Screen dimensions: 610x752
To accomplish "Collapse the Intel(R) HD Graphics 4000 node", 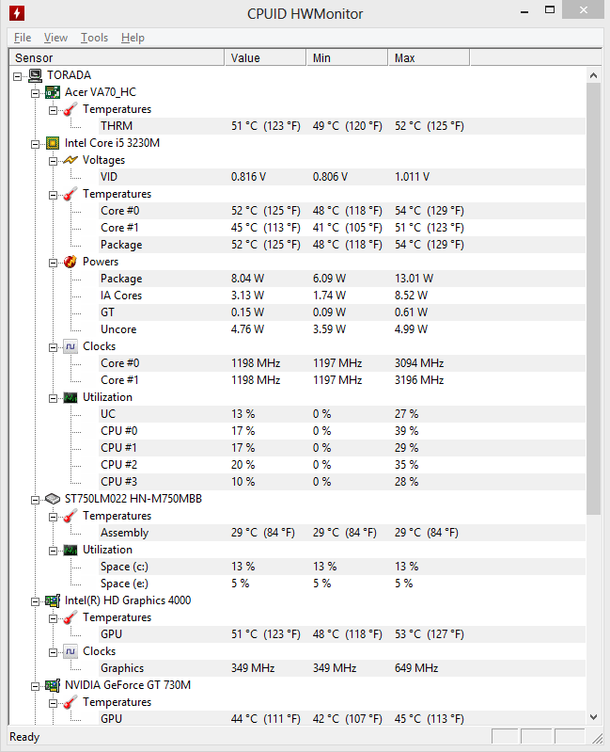I will tap(36, 601).
